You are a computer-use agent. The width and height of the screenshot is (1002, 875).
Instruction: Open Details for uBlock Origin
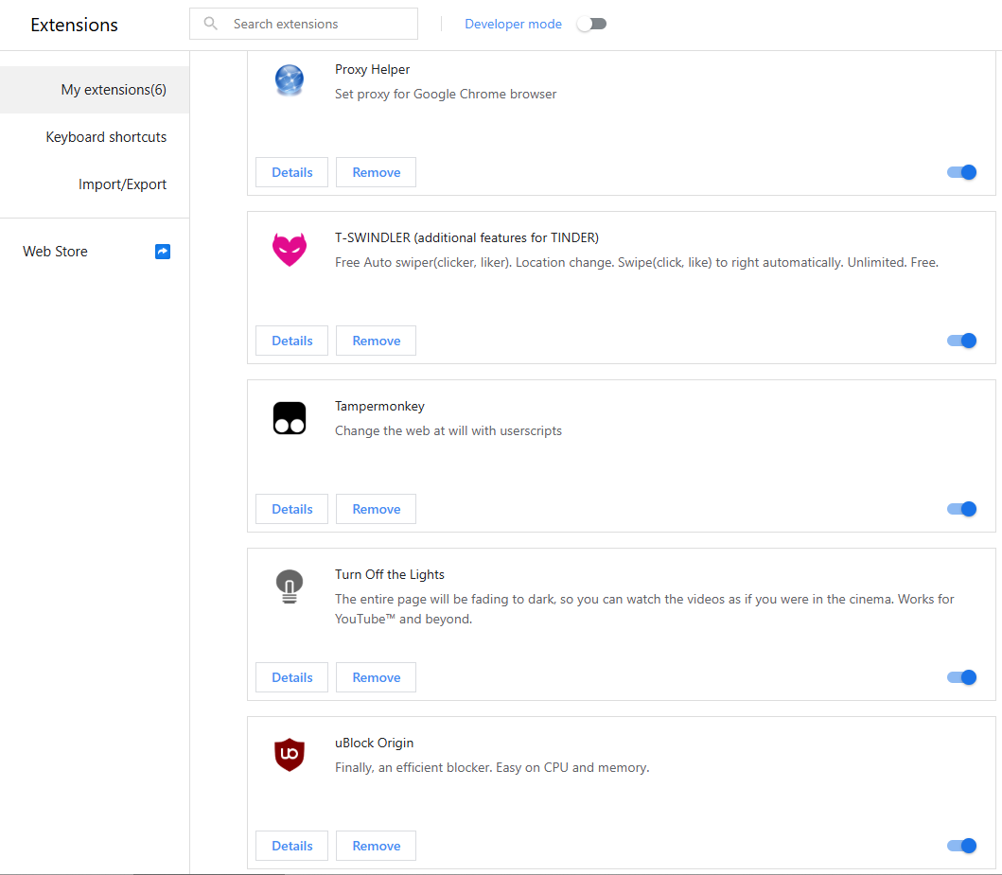pyautogui.click(x=291, y=846)
